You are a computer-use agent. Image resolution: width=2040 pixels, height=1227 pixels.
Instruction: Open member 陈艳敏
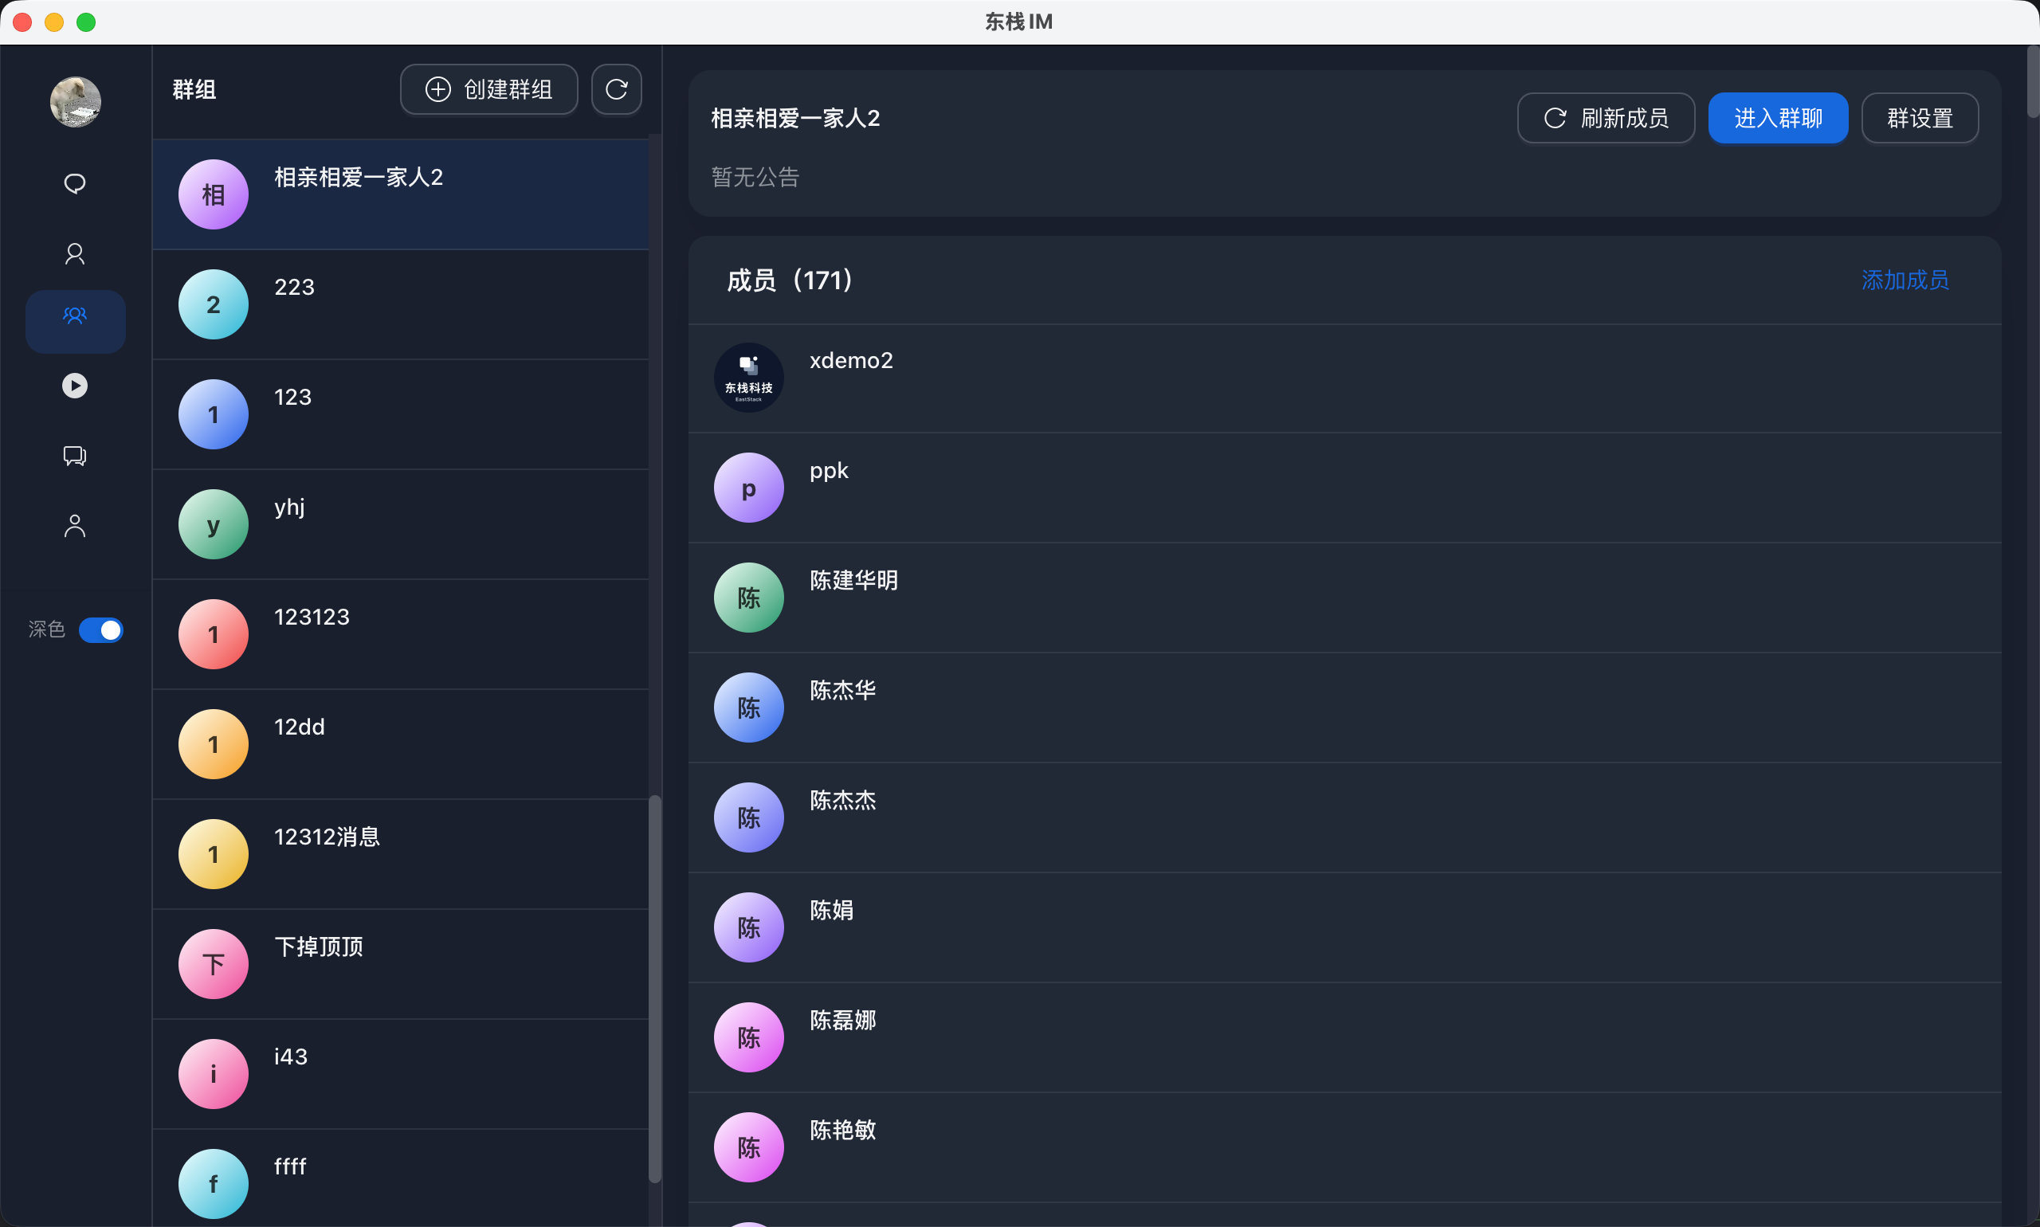(1344, 1147)
